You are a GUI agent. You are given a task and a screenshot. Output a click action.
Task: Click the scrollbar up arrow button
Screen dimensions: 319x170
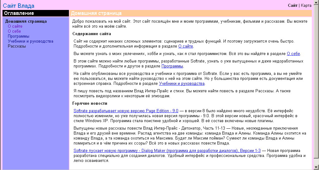point(316,2)
